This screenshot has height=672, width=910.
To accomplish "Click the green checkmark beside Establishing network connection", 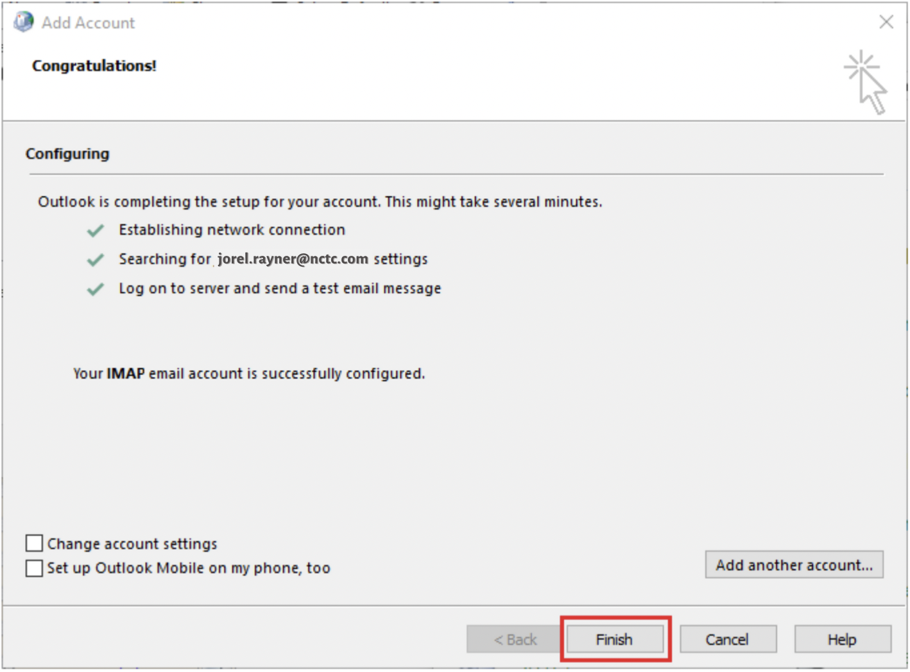I will 94,230.
